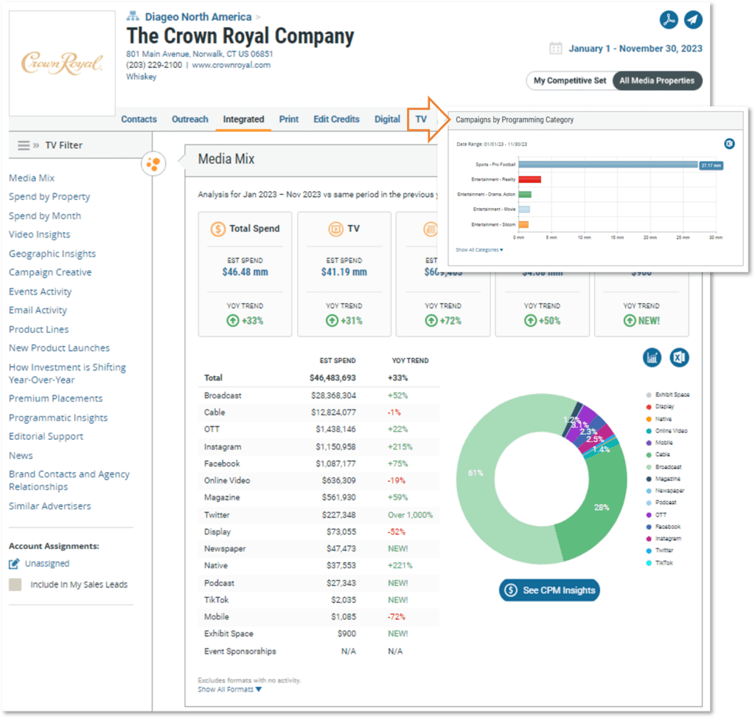Expand Show All Categories
Screen dimensions: 755x718
tap(479, 249)
